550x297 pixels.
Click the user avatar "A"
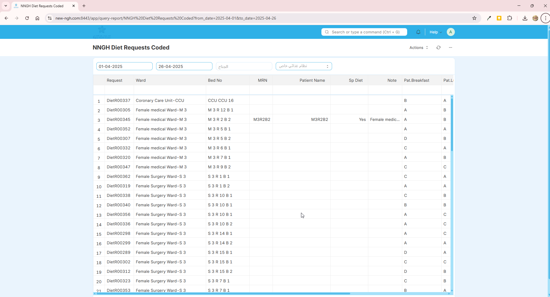tap(451, 32)
